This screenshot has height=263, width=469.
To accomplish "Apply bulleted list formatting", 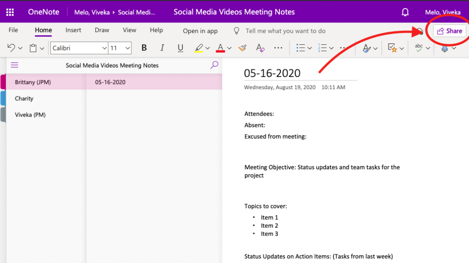I will coord(300,48).
